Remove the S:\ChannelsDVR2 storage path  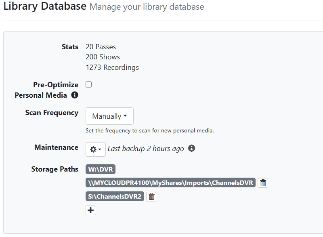coord(151,197)
